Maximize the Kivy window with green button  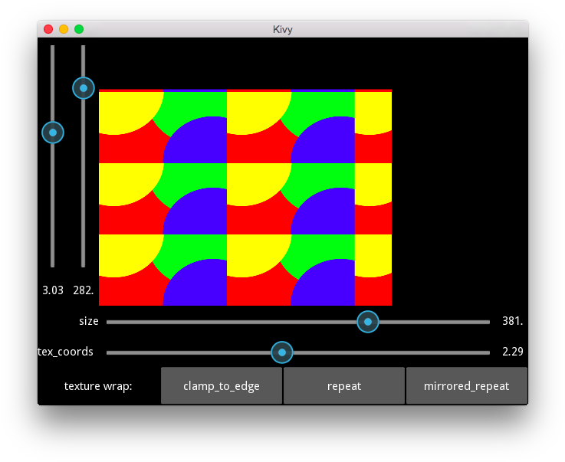point(79,29)
